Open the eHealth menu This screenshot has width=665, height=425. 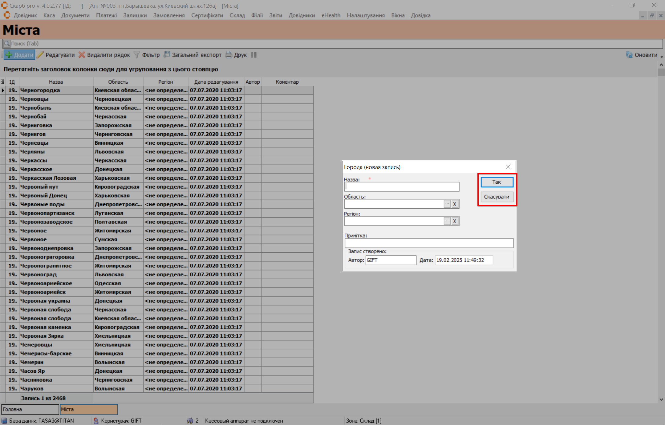tap(331, 15)
